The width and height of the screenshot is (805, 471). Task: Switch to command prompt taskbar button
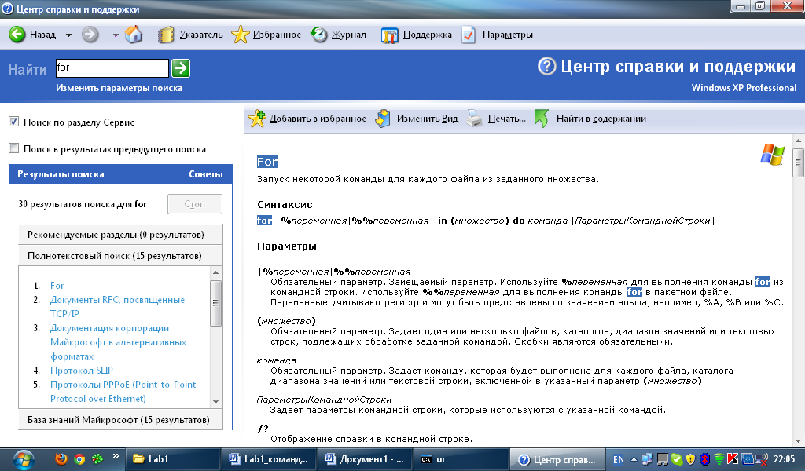[x=461, y=459]
